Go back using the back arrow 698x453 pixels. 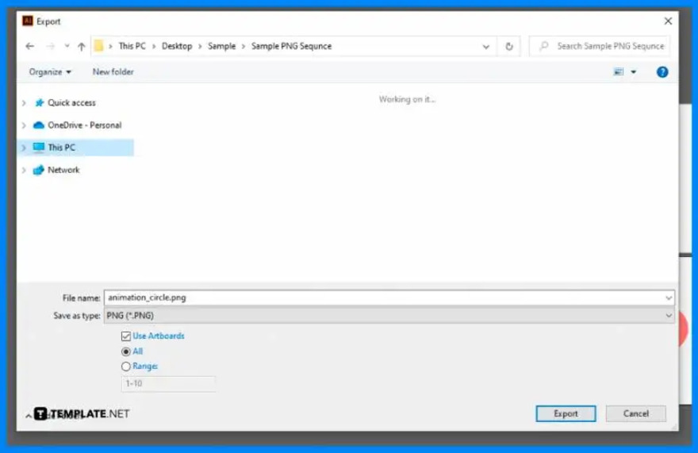(30, 46)
